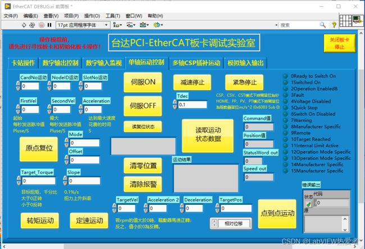The height and width of the screenshot is (249, 365).
Task: Click the 清零位置 button
Action: click(143, 166)
